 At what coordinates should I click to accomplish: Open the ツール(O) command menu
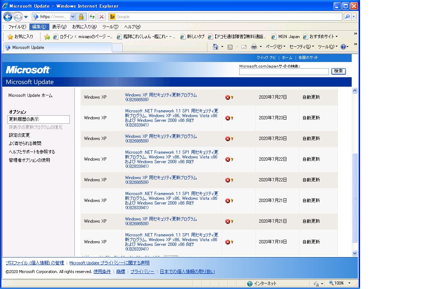328,47
